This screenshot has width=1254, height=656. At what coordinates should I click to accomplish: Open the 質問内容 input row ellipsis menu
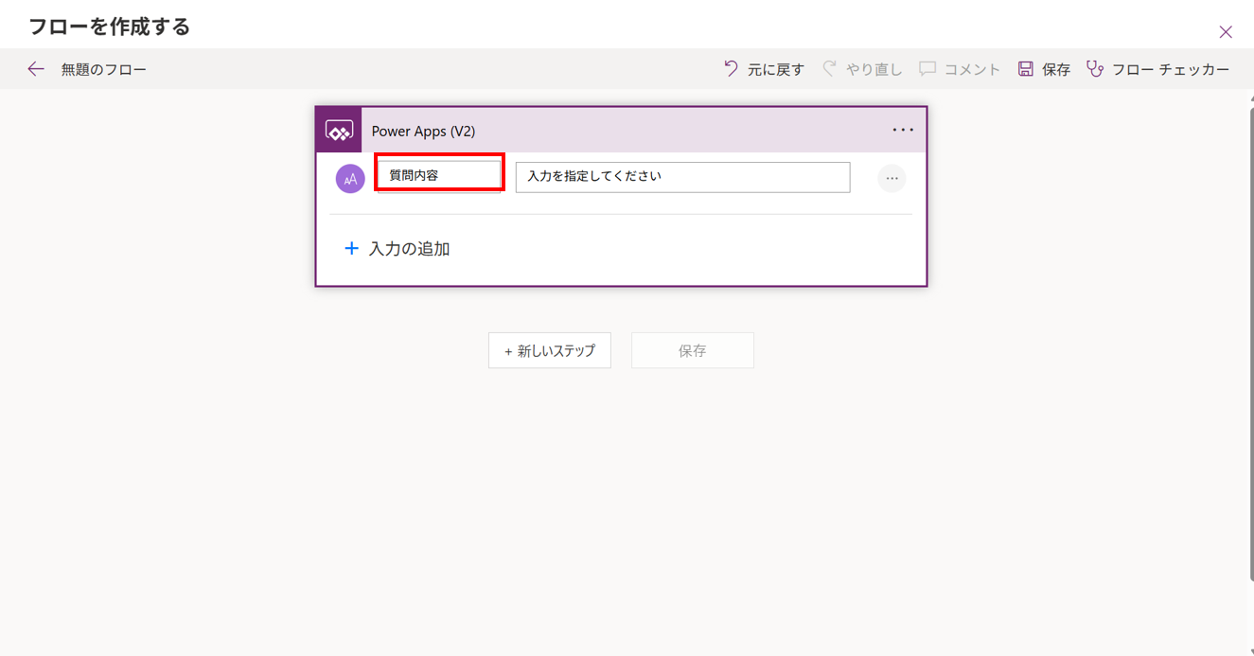tap(892, 178)
